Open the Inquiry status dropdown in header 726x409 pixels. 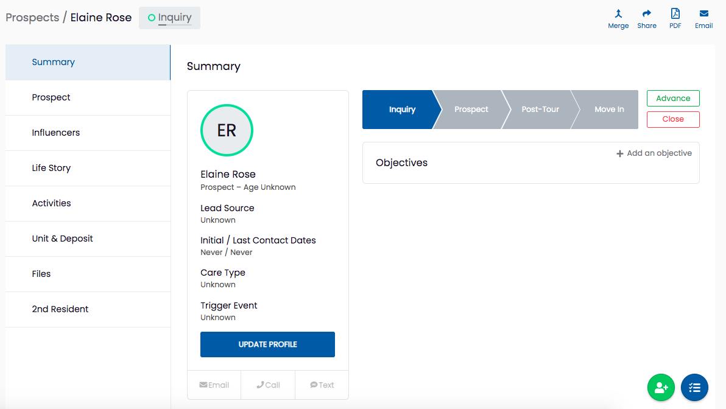pyautogui.click(x=169, y=18)
